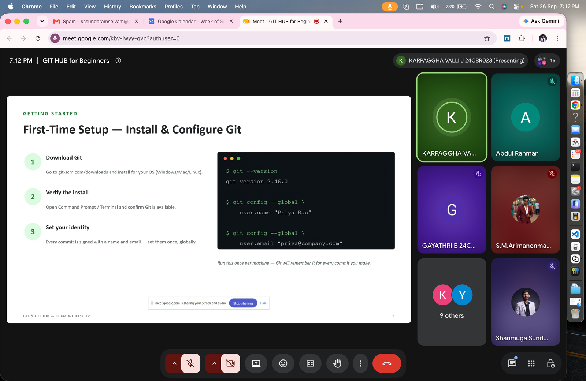Click microphone permission icon in address bar

(x=55, y=38)
